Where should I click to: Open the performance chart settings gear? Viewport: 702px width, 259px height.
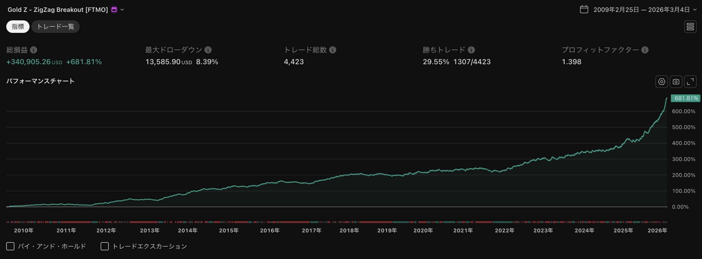click(661, 81)
